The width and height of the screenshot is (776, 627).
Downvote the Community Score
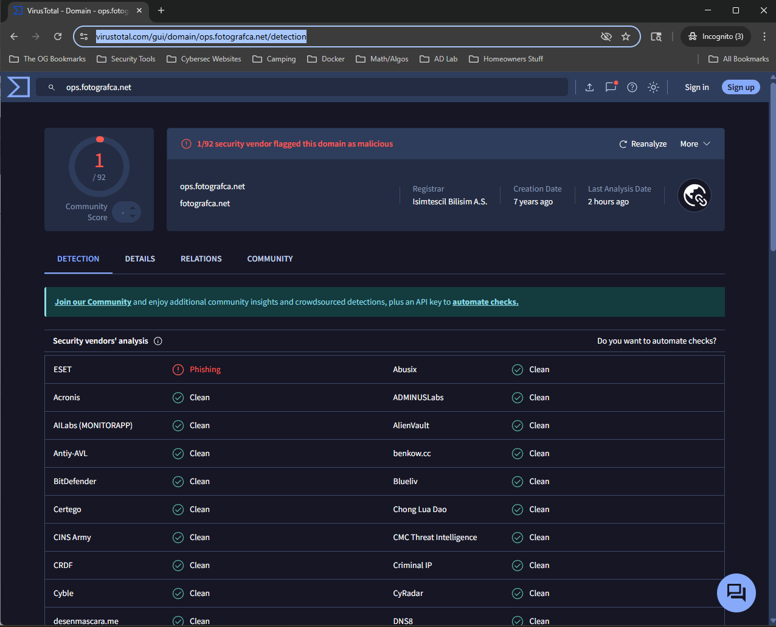131,216
